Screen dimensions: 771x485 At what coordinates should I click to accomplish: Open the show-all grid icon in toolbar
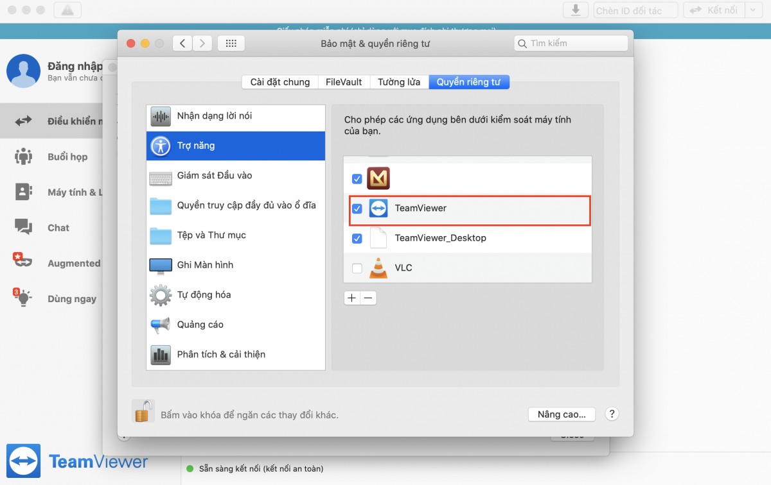point(231,43)
